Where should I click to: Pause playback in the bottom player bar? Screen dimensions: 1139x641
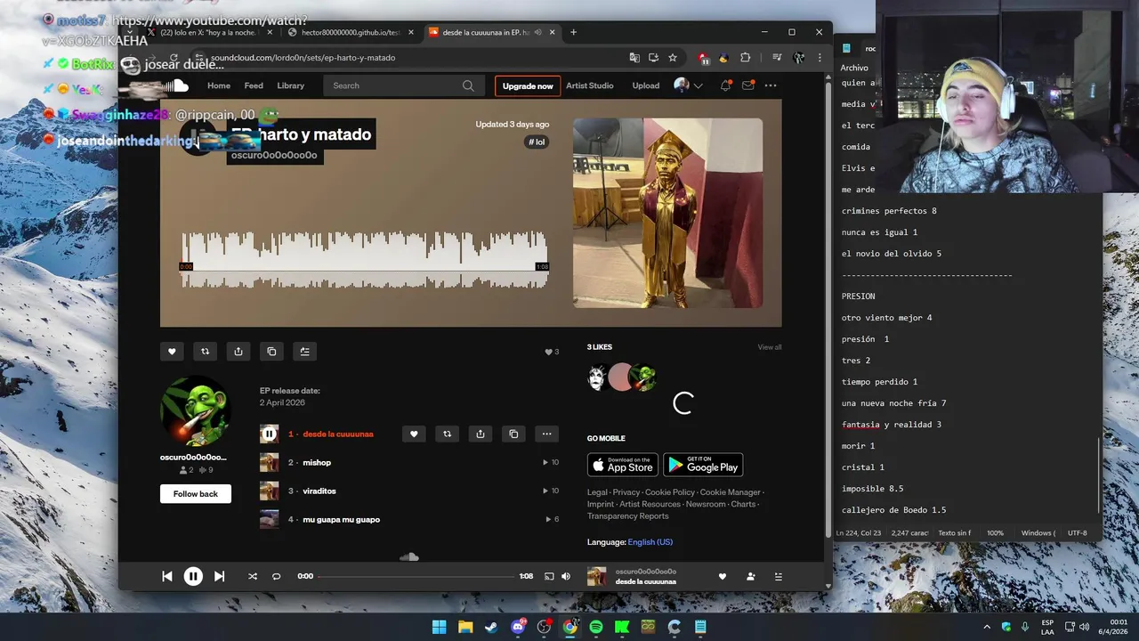193,576
